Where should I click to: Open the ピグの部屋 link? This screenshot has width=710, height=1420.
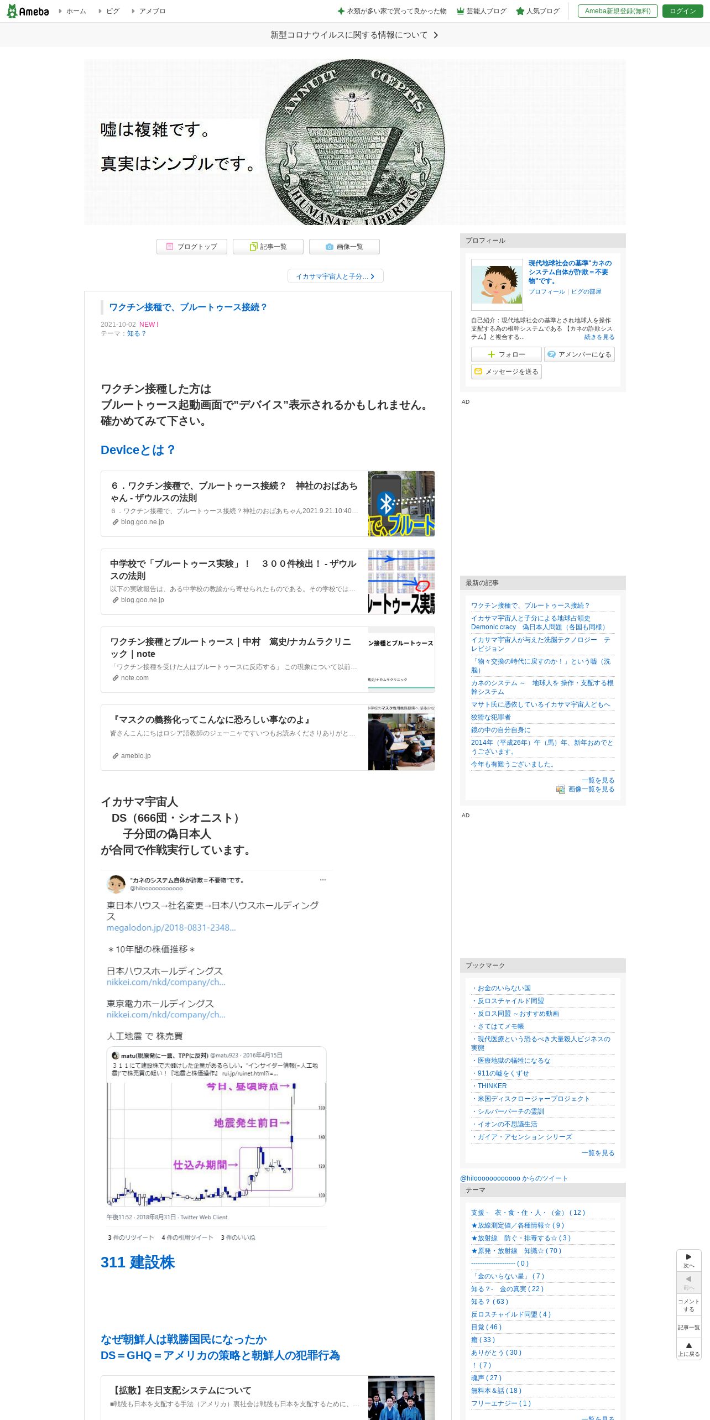(x=586, y=291)
